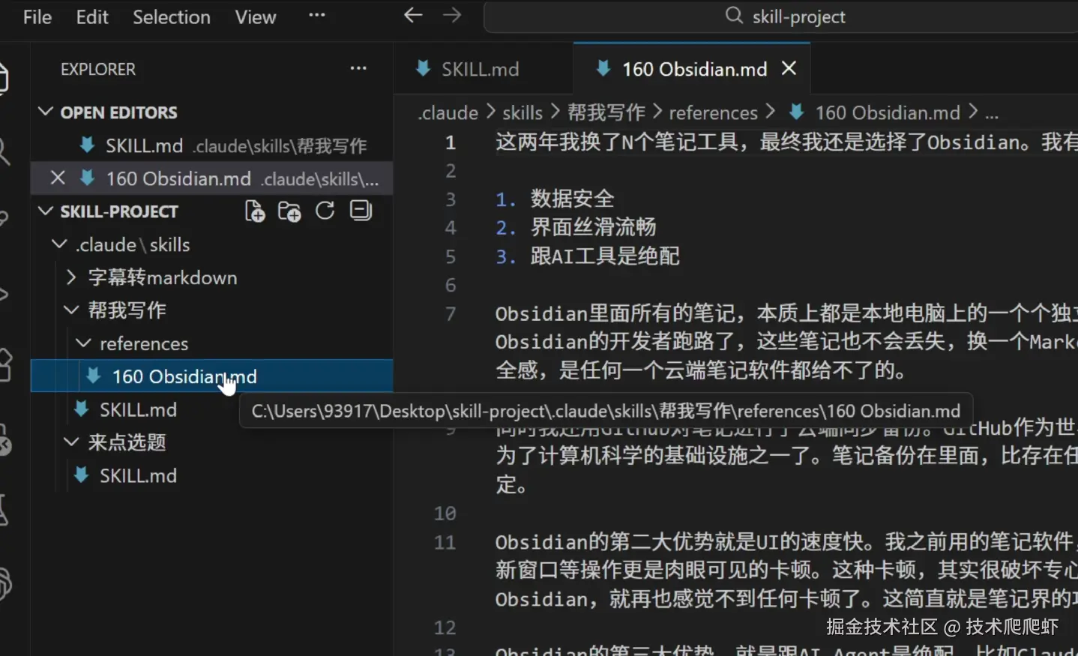Open the File menu
1078x656 pixels.
[x=37, y=16]
